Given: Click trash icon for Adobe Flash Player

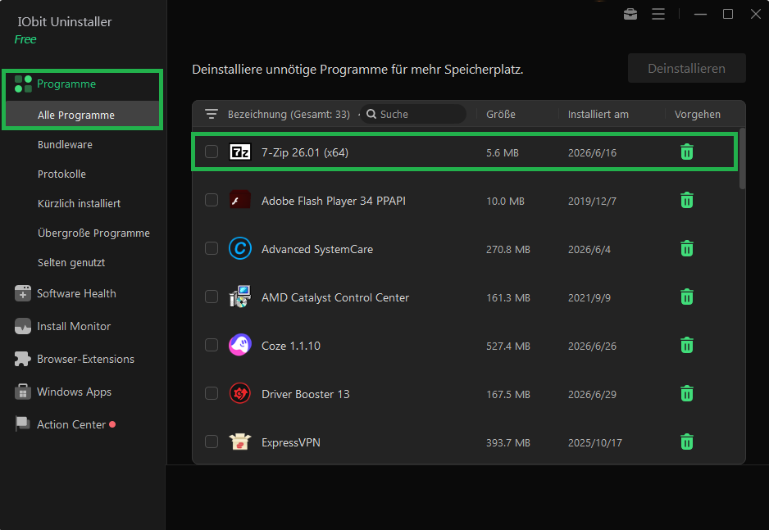Looking at the screenshot, I should [687, 201].
